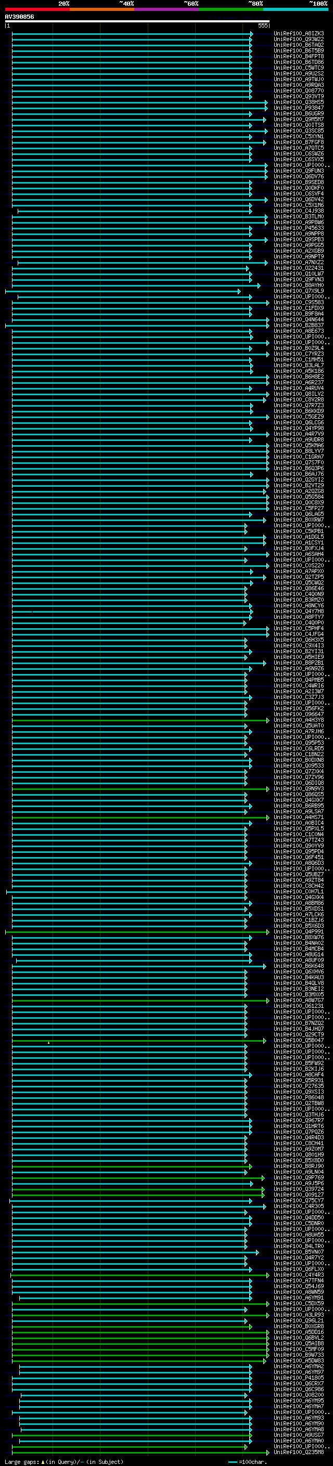The width and height of the screenshot is (333, 1466).
Task: Select the UniRef100_Q3SC85 label
Action: [x=299, y=131]
